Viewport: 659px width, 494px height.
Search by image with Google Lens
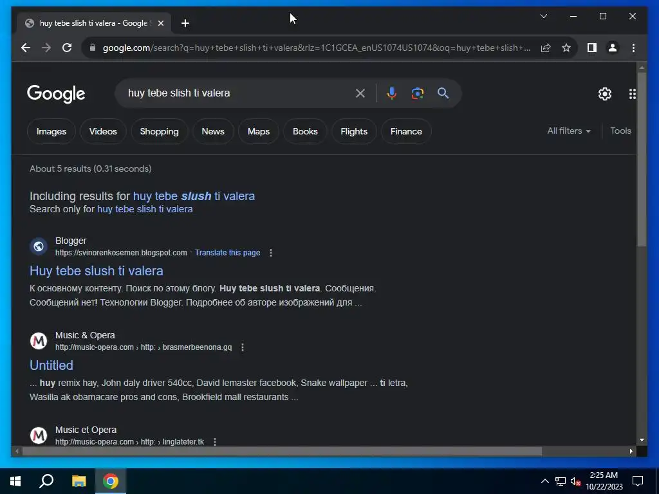(417, 93)
